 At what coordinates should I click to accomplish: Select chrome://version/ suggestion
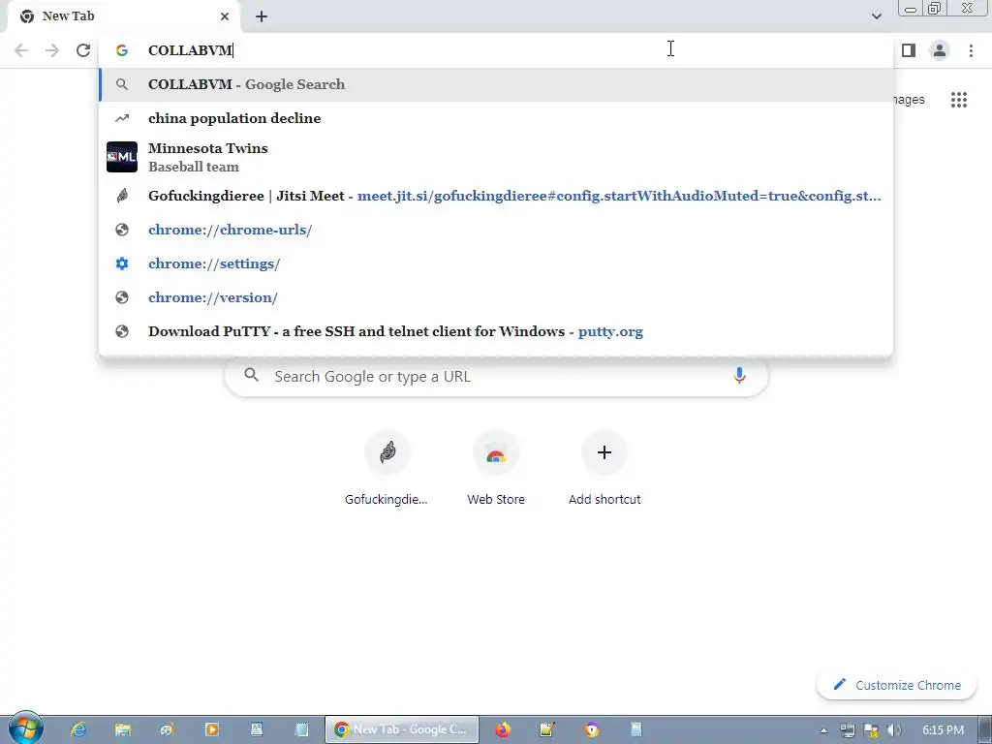coord(497,297)
